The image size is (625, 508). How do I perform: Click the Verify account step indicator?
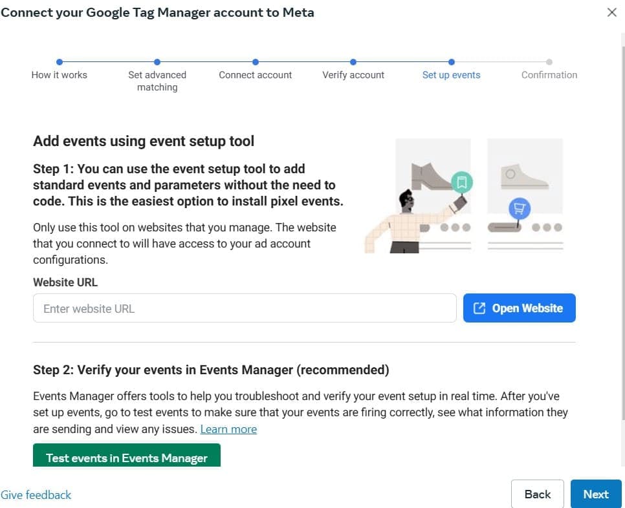click(353, 62)
